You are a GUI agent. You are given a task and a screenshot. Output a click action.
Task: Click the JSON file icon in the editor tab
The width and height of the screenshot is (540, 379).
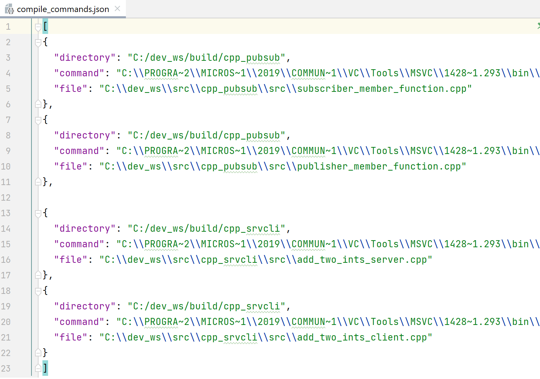(x=10, y=9)
